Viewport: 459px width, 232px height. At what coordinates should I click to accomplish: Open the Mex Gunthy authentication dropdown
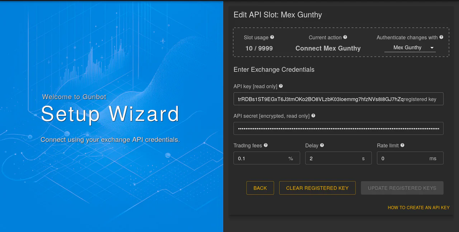[410, 48]
